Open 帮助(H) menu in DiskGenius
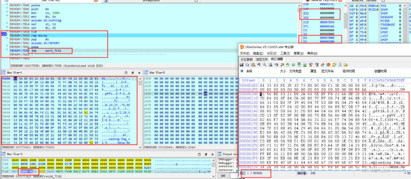Viewport: 411px width, 179px height. click(x=313, y=53)
